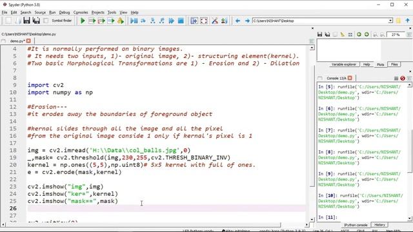Click the New file icon in the toolbar
Screen dimensions: 413x232
[x=8, y=21]
